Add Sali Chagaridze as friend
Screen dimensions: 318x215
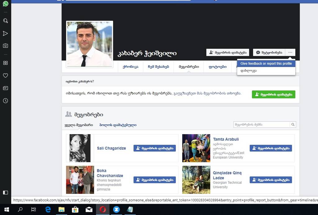point(155,148)
